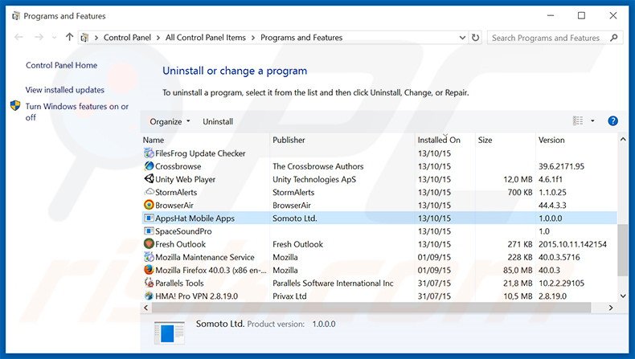
Task: Go up one folder level arrow
Action: pos(69,37)
